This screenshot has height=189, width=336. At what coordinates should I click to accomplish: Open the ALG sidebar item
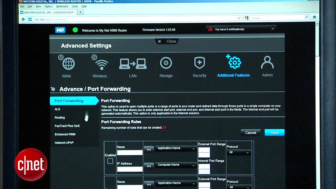pos(57,109)
